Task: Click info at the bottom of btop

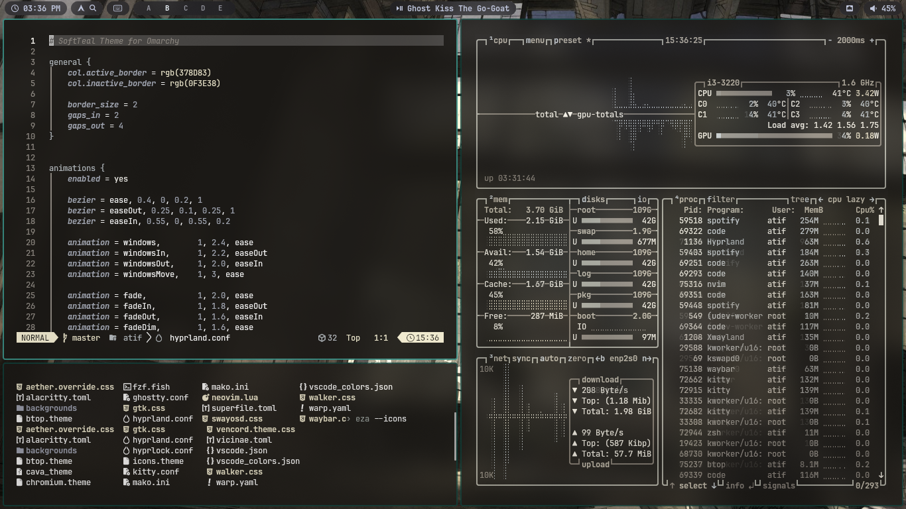Action: coord(735,486)
